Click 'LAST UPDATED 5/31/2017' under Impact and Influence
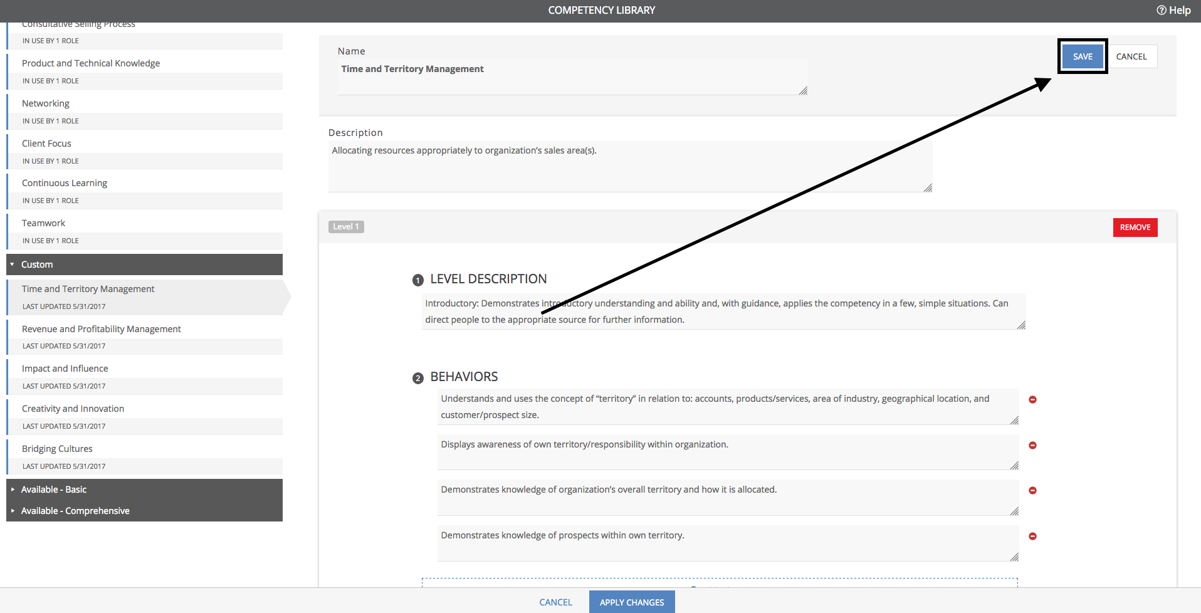1201x613 pixels. pyautogui.click(x=64, y=386)
